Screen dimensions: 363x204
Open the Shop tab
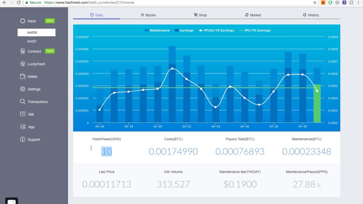pyautogui.click(x=200, y=15)
